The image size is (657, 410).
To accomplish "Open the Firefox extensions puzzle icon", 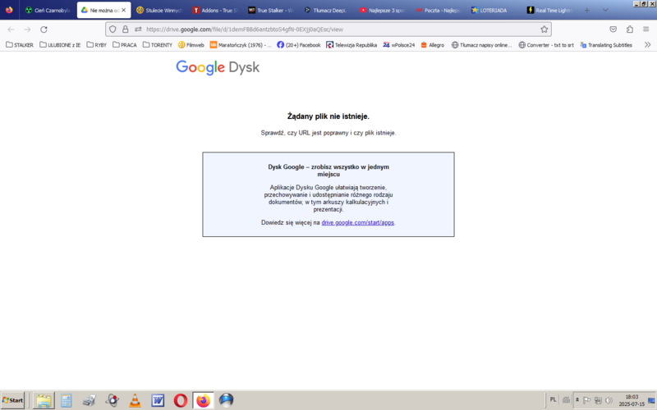I will point(630,29).
